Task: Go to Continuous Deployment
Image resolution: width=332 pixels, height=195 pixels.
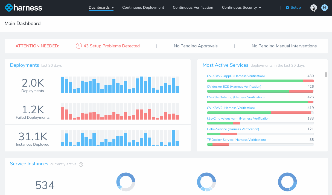Action: (x=143, y=8)
